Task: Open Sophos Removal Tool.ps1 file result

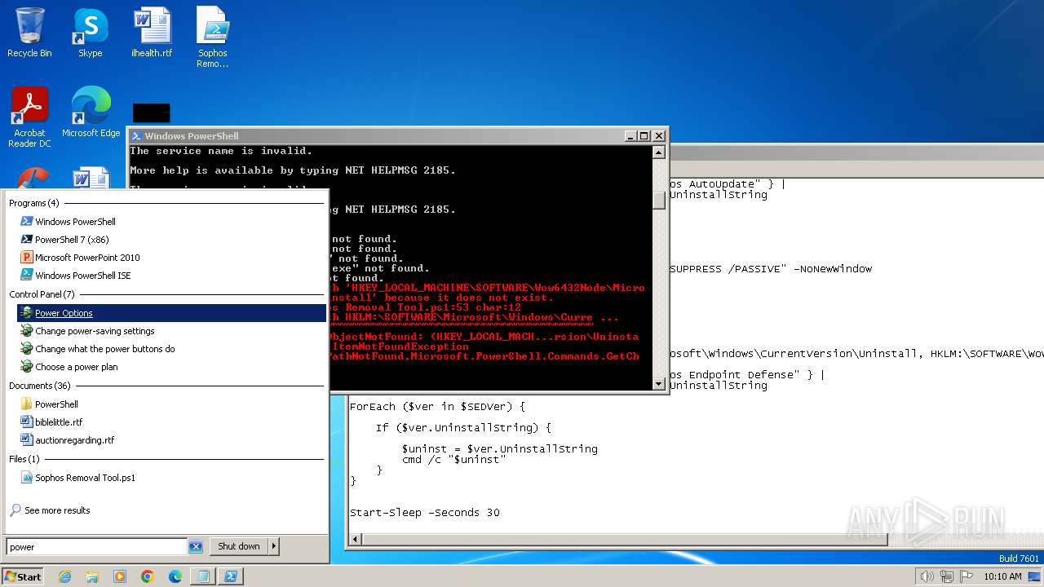Action: 85,478
